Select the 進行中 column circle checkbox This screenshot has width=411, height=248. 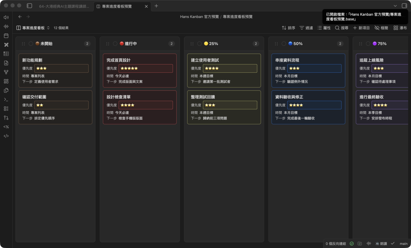[115, 44]
